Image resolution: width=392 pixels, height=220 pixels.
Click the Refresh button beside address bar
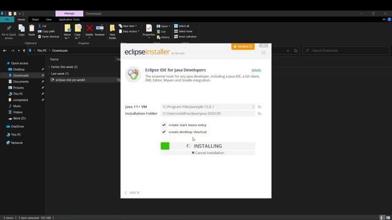click(296, 51)
